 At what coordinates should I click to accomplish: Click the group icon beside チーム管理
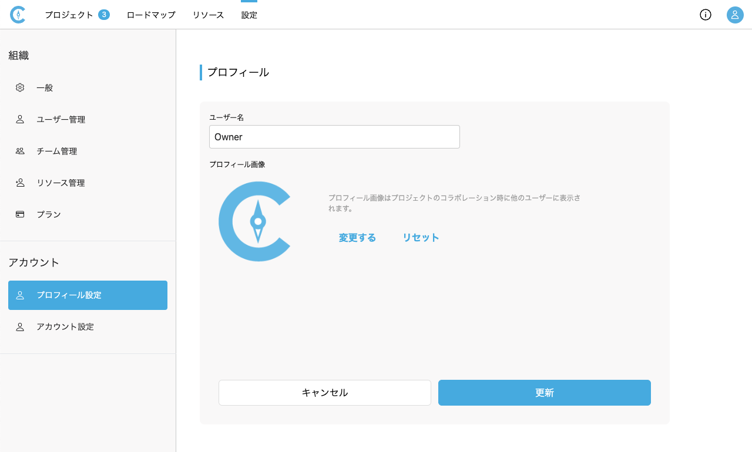[x=20, y=151]
